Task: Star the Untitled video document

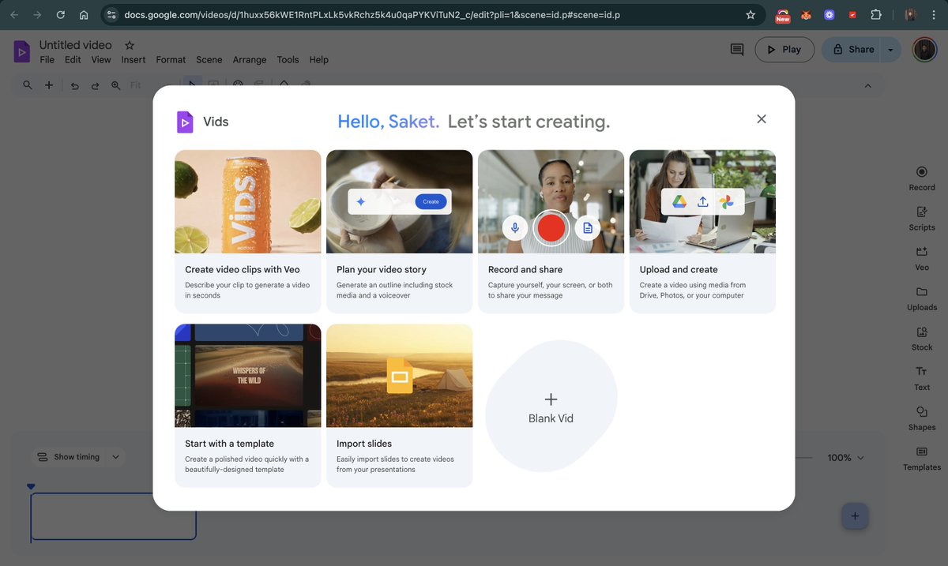Action: pyautogui.click(x=130, y=45)
